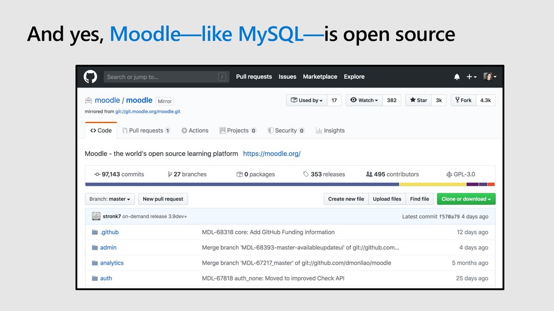Image resolution: width=554 pixels, height=311 pixels.
Task: Click stronk7's avatar thumbnail
Action: click(96, 216)
